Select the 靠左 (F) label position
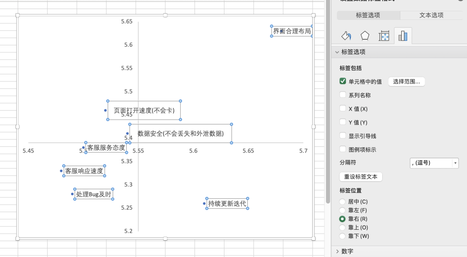 [342, 210]
